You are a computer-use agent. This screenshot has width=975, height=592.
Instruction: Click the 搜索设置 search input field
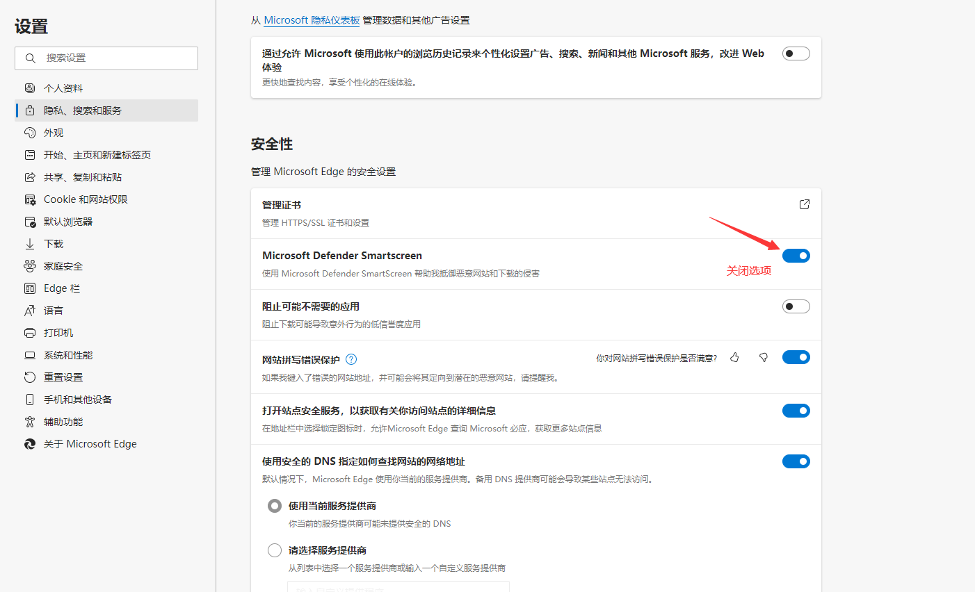(106, 58)
